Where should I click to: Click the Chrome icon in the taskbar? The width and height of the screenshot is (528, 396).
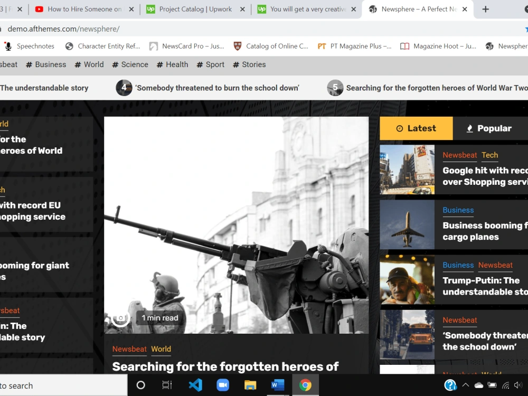pyautogui.click(x=305, y=385)
